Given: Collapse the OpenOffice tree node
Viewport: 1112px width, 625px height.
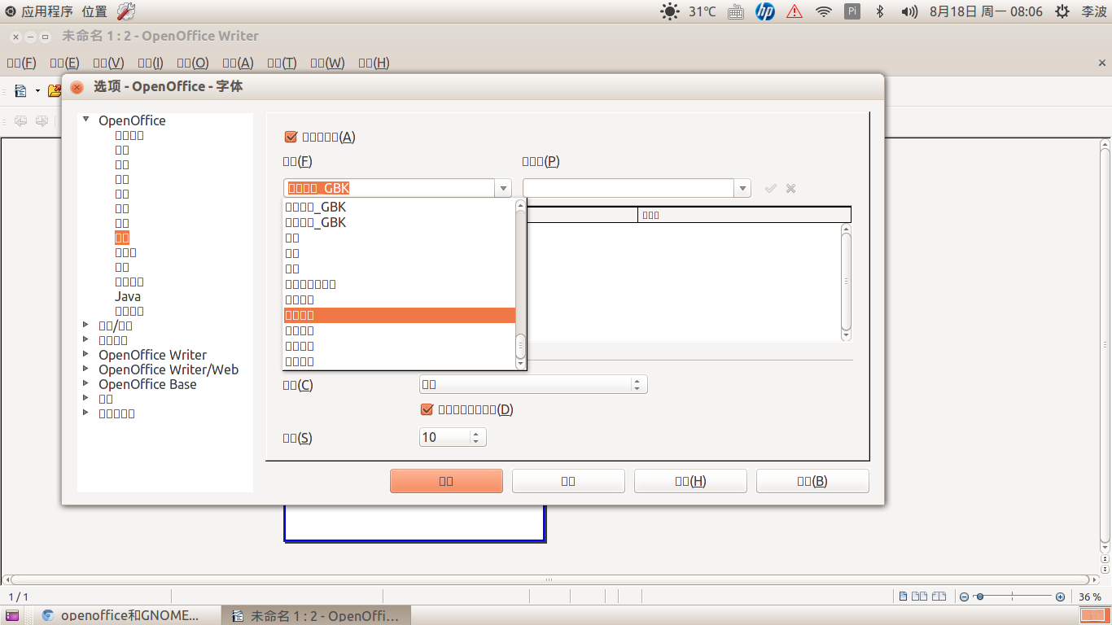Looking at the screenshot, I should point(86,120).
